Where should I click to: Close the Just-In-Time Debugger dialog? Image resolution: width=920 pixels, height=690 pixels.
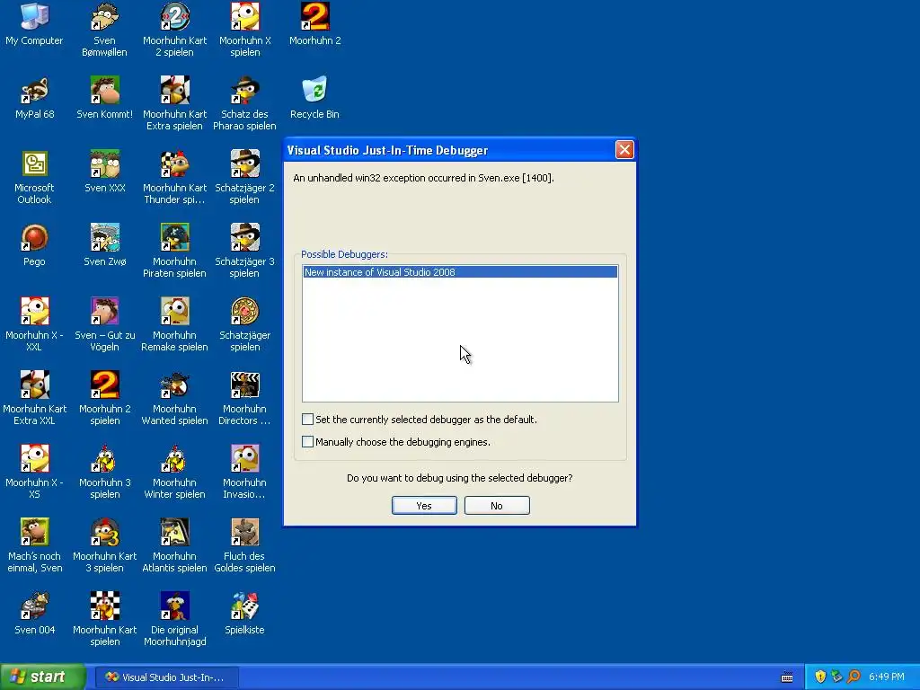pos(624,150)
